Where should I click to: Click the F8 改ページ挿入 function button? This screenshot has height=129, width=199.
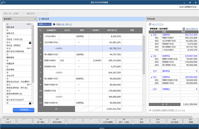click(x=124, y=121)
